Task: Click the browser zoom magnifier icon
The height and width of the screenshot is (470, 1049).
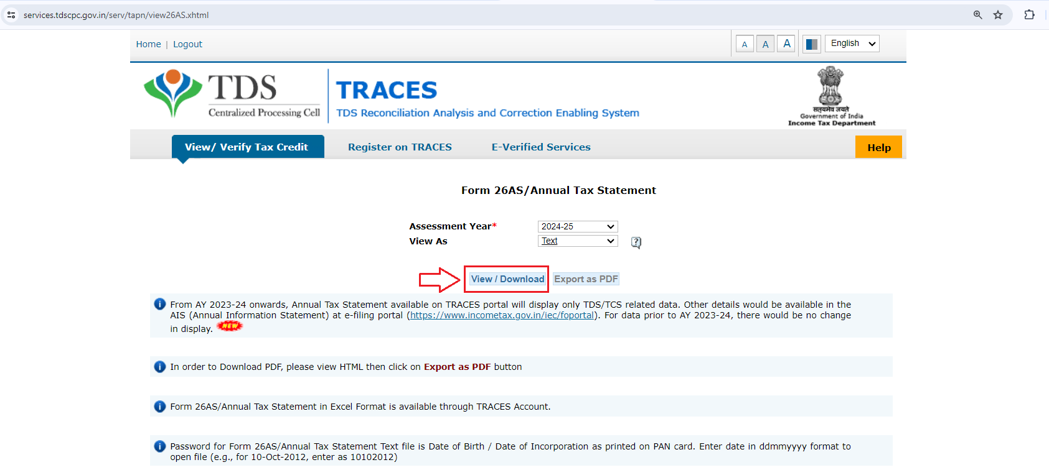Action: click(x=977, y=15)
